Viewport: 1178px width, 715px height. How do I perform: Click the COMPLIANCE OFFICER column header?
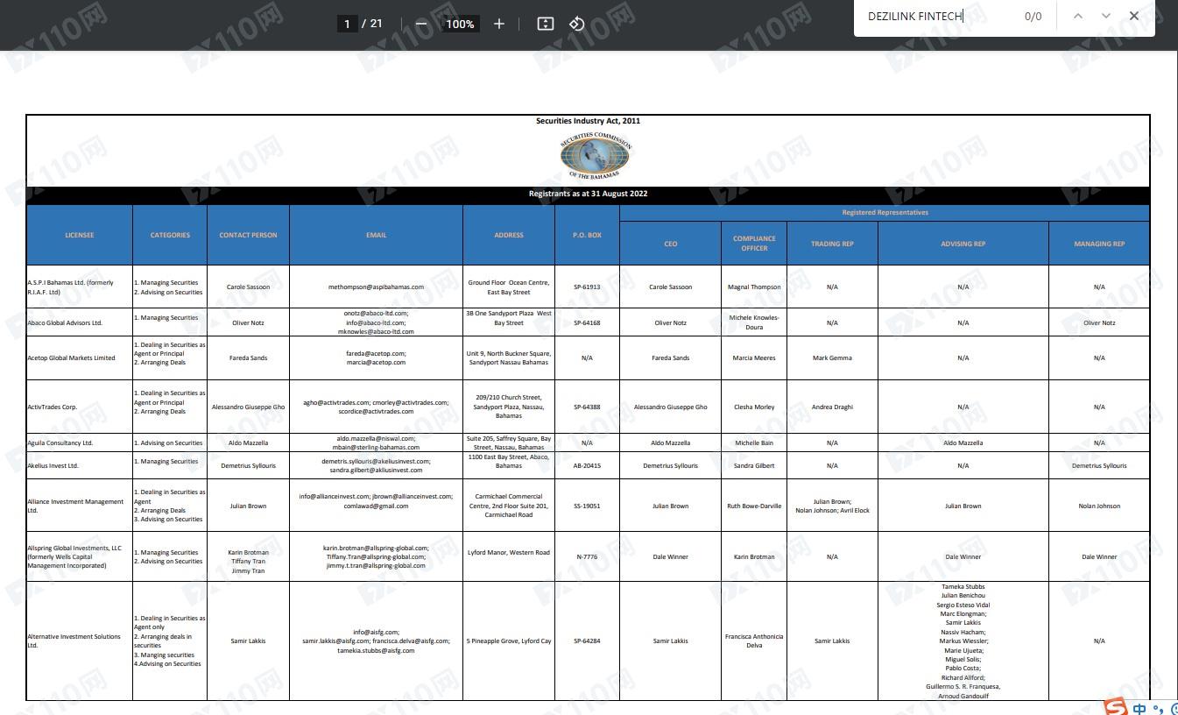pyautogui.click(x=754, y=244)
